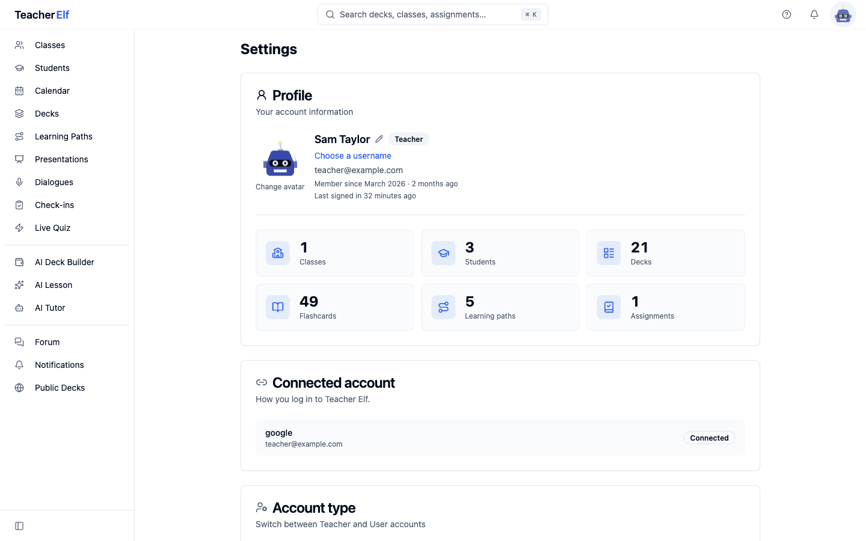This screenshot has height=541, width=866.
Task: Focus the search decks input field
Action: click(433, 14)
